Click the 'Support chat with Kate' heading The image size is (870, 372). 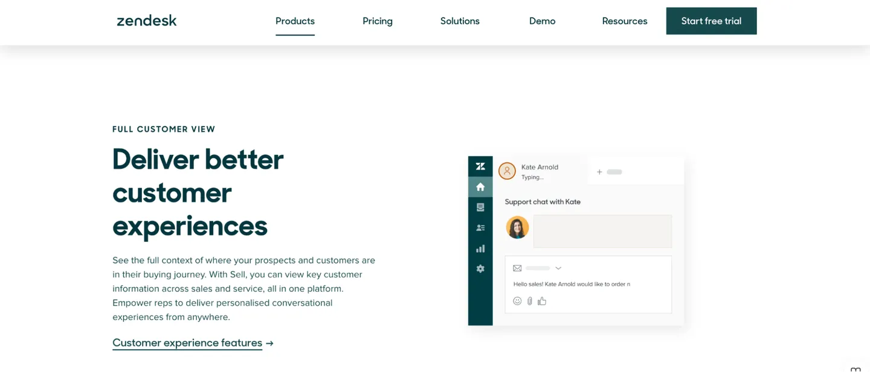[543, 202]
